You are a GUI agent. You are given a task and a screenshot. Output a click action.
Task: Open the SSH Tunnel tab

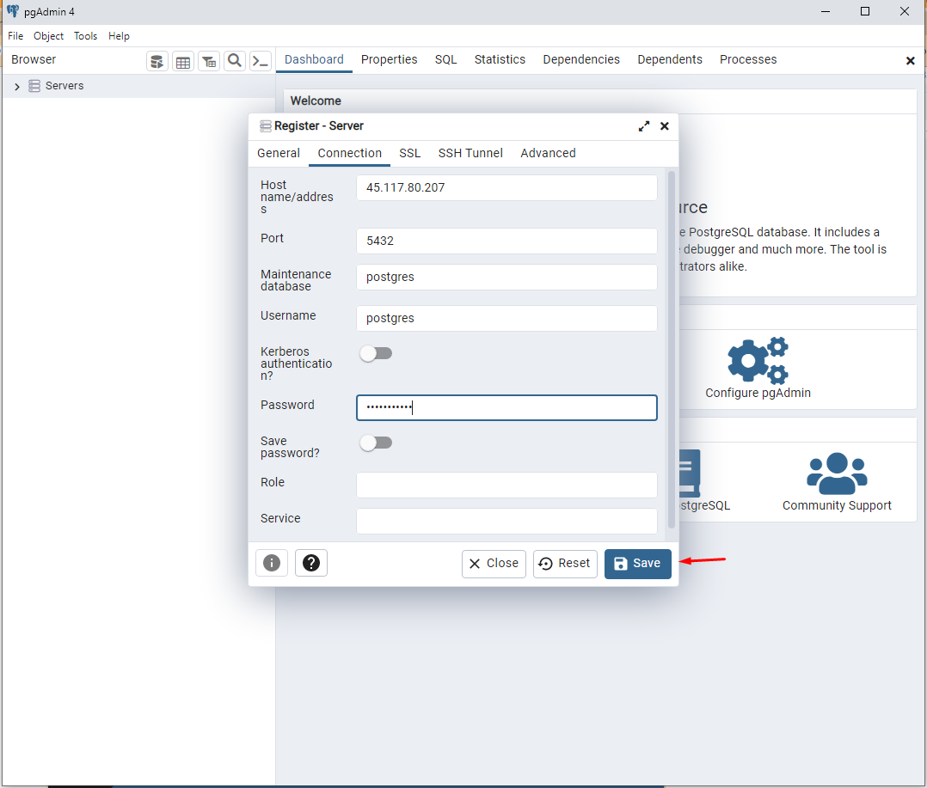click(470, 154)
